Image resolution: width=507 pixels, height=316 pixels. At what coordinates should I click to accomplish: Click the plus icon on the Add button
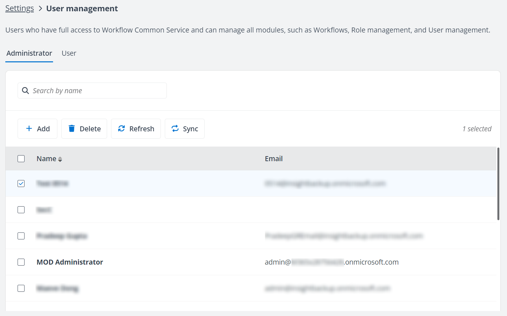point(29,129)
